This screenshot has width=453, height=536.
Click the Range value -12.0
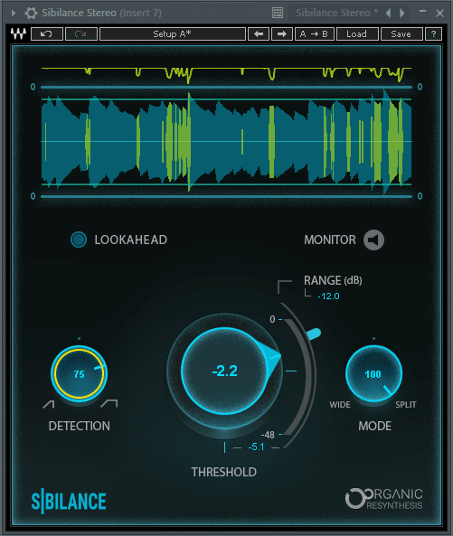328,296
